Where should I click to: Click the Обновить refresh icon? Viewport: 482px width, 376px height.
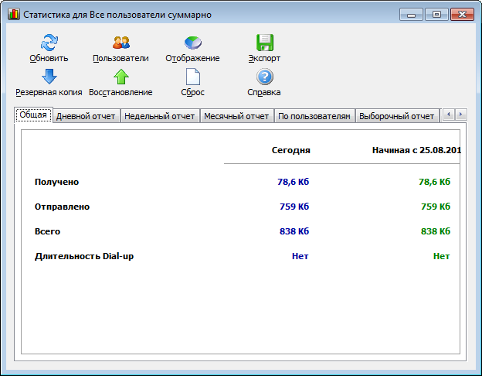pos(49,43)
